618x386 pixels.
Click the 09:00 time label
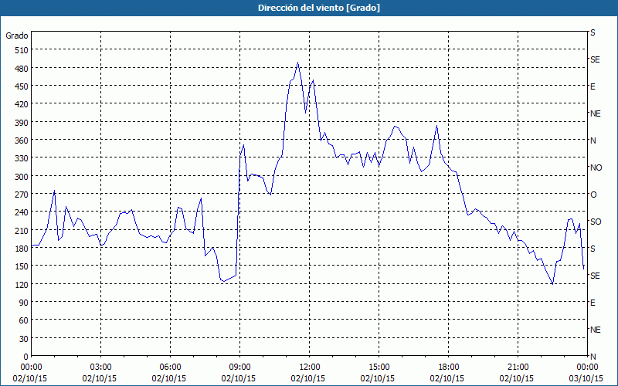239,367
